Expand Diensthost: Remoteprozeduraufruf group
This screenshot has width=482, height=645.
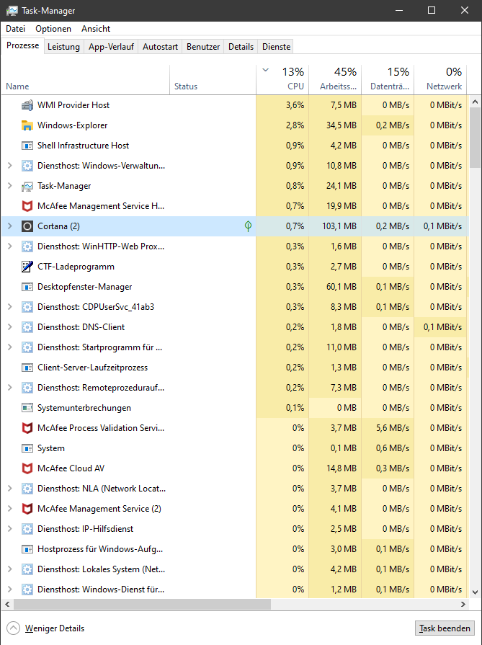pos(10,387)
